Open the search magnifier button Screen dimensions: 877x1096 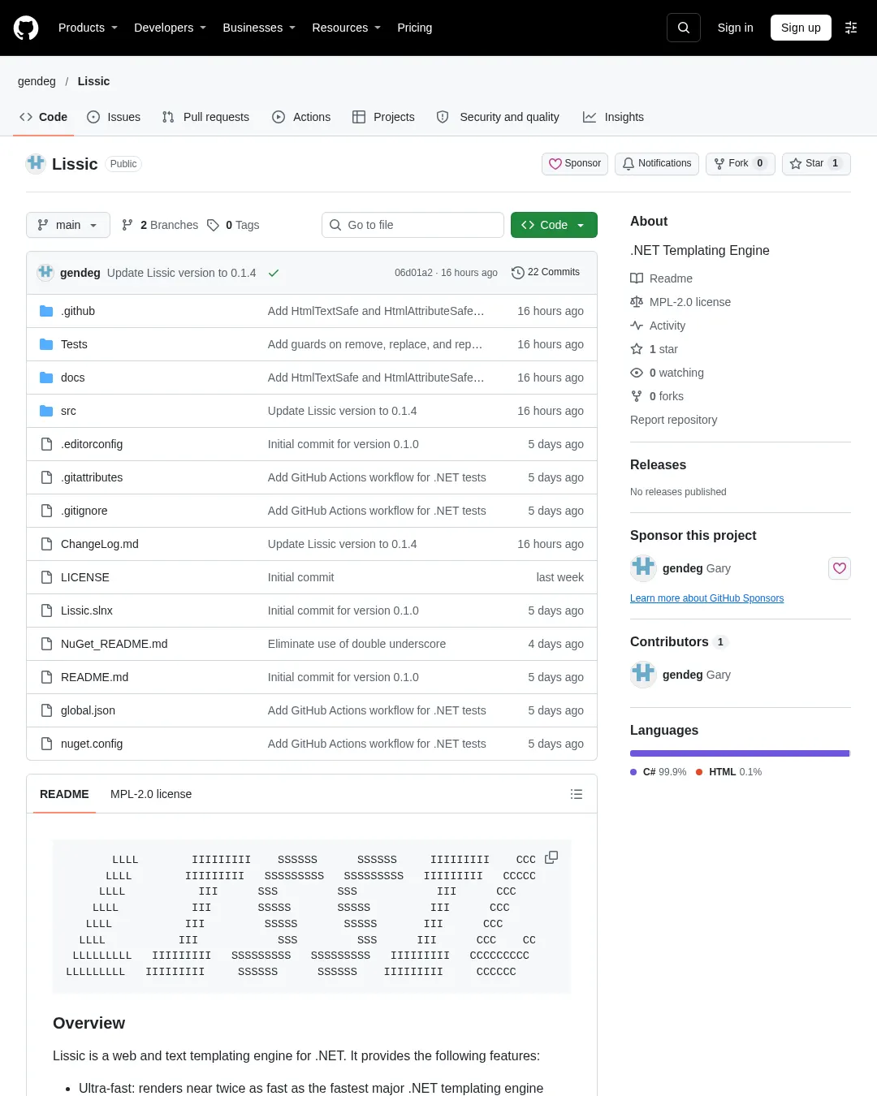pos(684,28)
